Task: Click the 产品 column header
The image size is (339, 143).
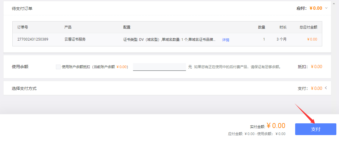Action: 68,27
